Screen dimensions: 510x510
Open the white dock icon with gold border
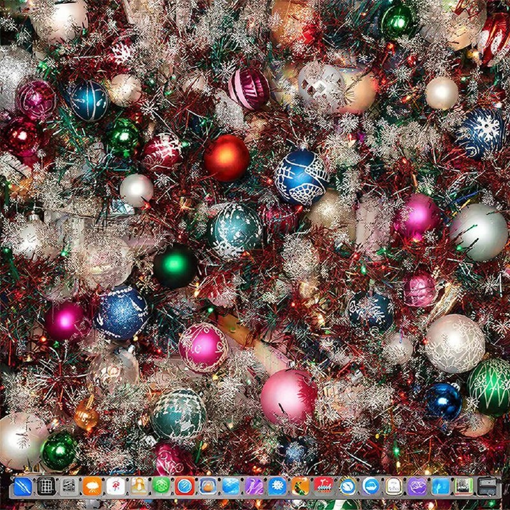click(x=394, y=486)
